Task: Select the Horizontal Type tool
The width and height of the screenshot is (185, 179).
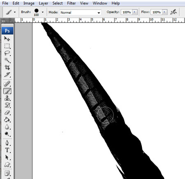Action: (7, 150)
